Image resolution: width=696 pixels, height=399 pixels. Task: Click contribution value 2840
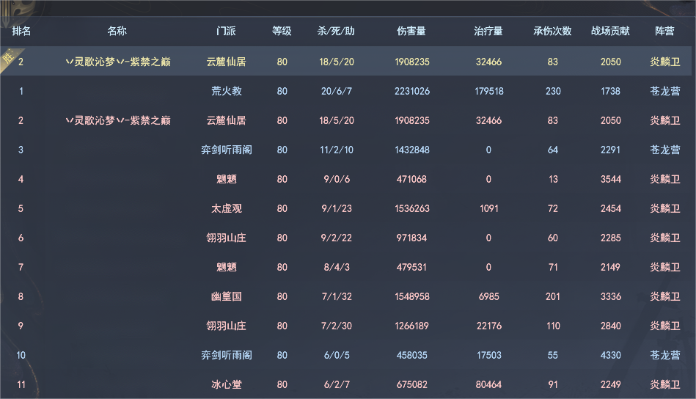tap(611, 326)
